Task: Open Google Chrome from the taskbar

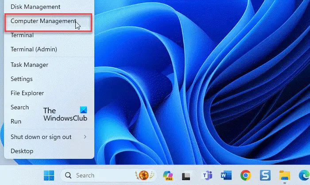Action: [245, 175]
